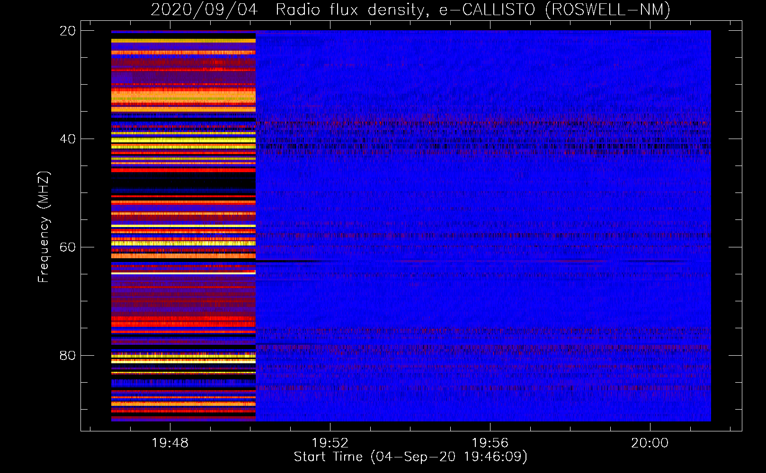
Task: Click the 'Frequency (MHZ)' y-axis label
Action: (x=44, y=227)
